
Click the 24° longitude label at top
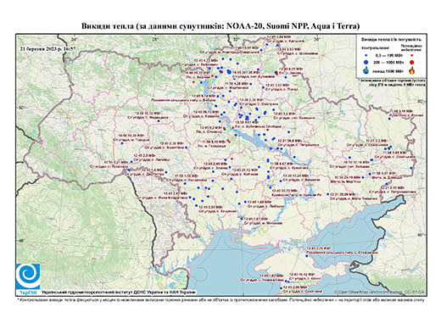(74, 39)
